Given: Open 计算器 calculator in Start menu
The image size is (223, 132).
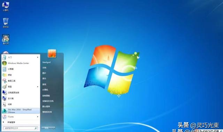Looking at the screenshot, I should tap(21, 69).
